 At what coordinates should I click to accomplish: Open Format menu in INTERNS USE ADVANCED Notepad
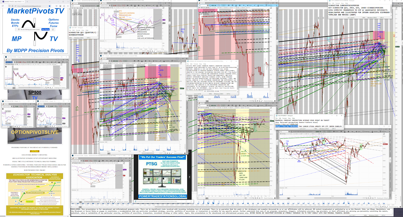coord(196,64)
